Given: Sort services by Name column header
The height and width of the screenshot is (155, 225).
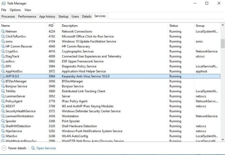Looking at the screenshot, I should [24, 26].
